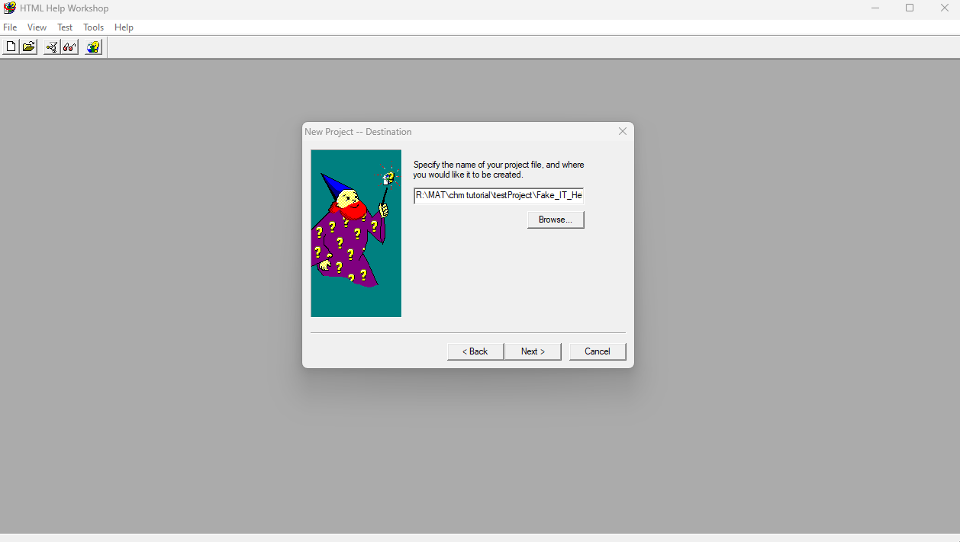Click the Compile (funnel) toolbar icon
This screenshot has height=542, width=960.
click(x=52, y=47)
